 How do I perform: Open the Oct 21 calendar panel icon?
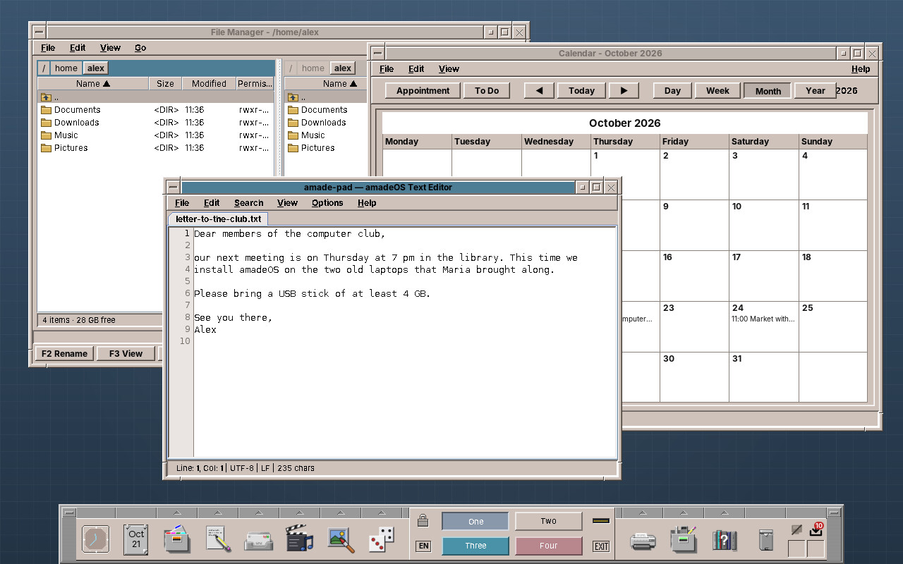click(136, 539)
